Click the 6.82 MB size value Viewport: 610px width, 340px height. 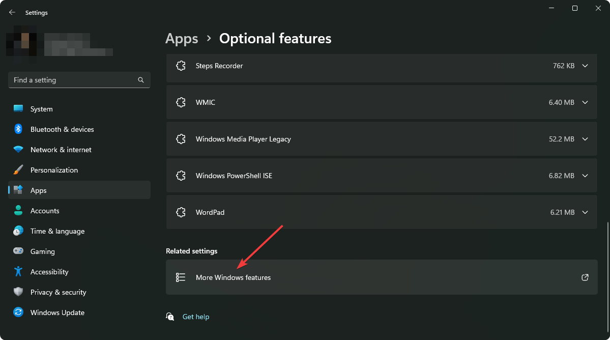tap(561, 176)
